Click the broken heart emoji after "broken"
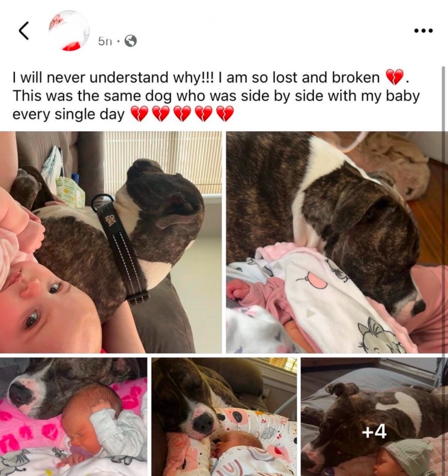Viewport: 448px width, 476px height. click(x=395, y=77)
